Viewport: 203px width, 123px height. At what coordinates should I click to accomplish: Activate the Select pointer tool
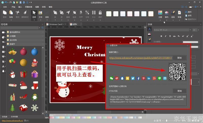(x=34, y=12)
